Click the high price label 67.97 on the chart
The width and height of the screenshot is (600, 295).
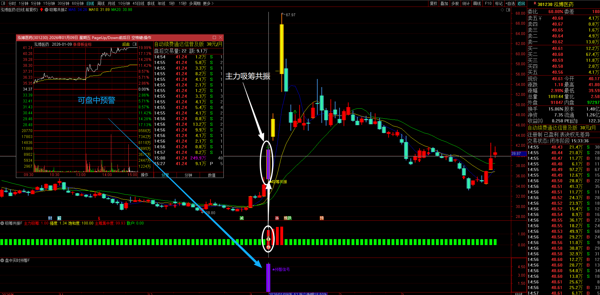(x=291, y=15)
